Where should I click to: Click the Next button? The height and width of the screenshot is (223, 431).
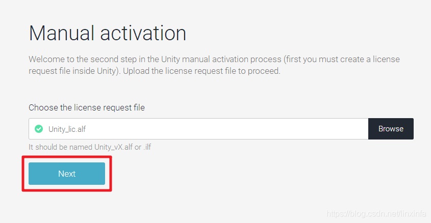pos(67,173)
